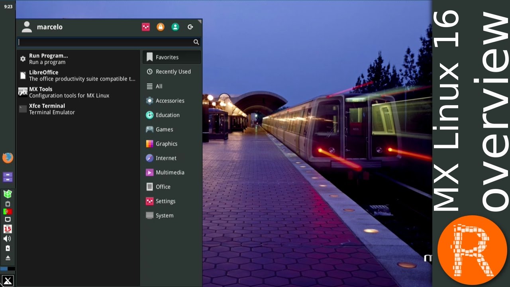Click the Recently Used clock icon
The image size is (510, 287).
click(149, 72)
